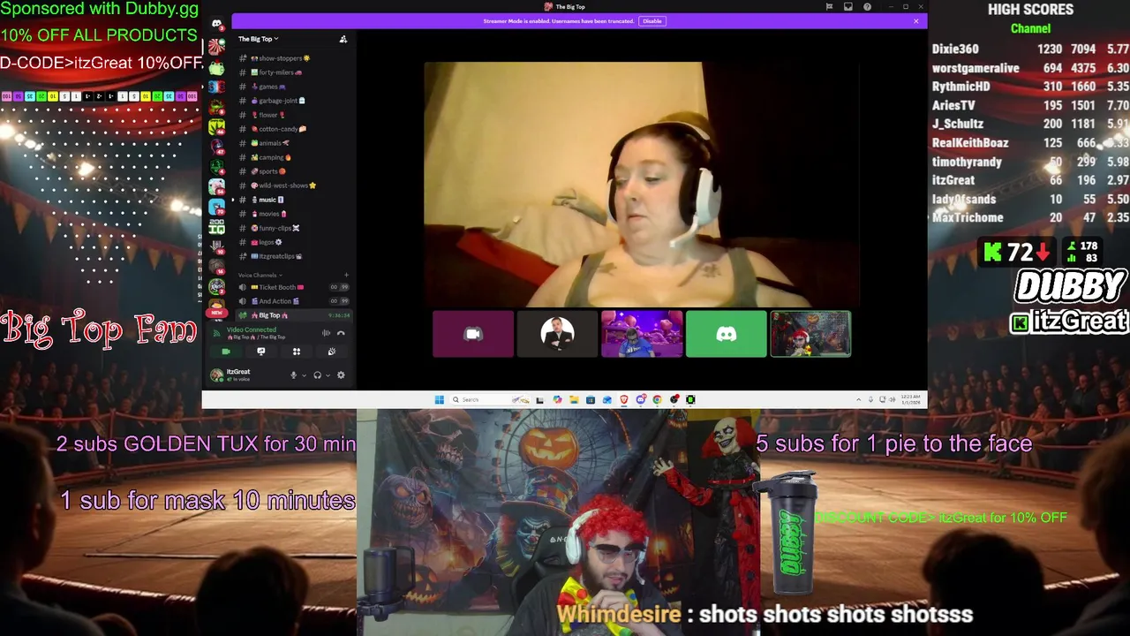
Task: Click the flag icon in Discord title bar
Action: pos(829,7)
